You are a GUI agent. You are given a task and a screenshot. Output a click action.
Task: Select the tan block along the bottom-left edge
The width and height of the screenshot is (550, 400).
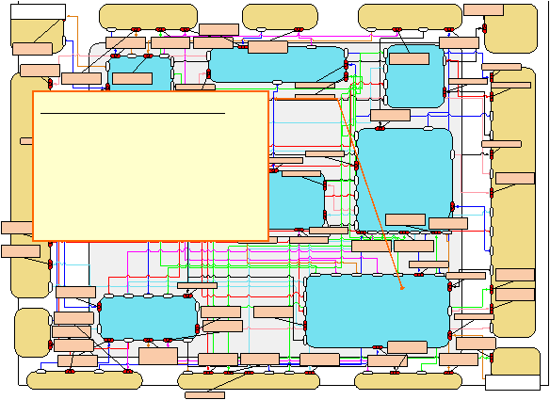(x=85, y=380)
